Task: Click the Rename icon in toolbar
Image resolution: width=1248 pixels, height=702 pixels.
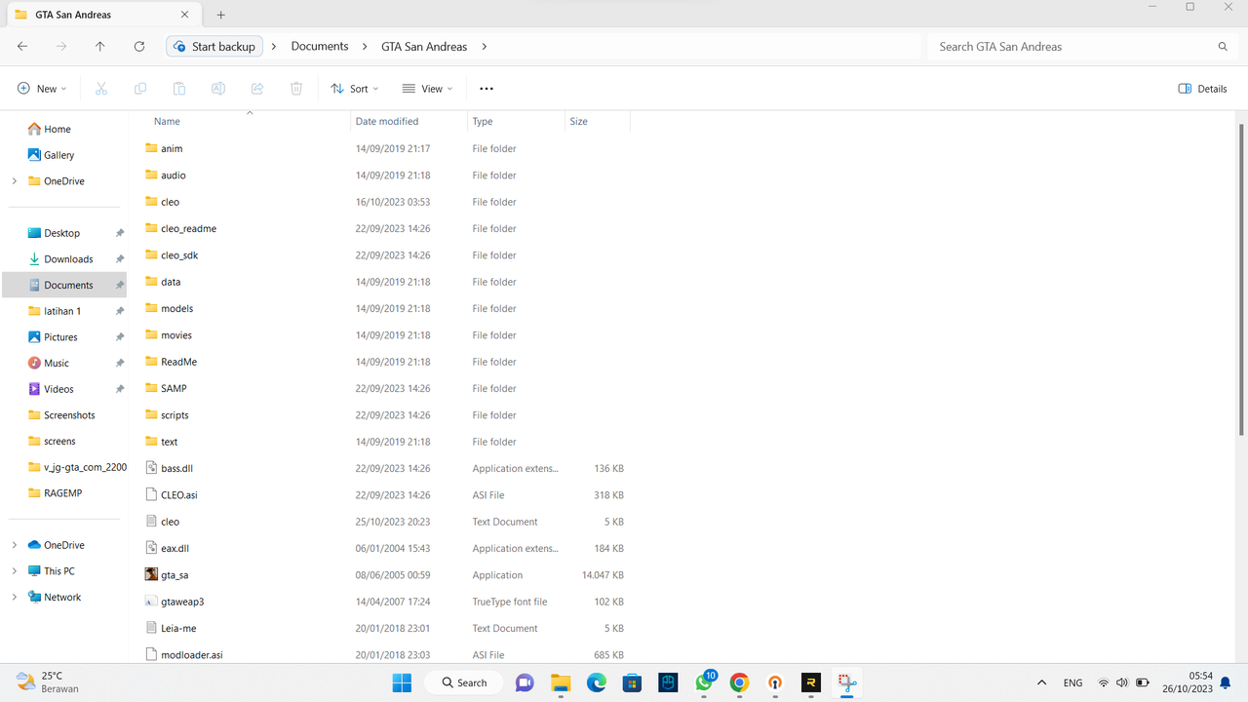Action: pyautogui.click(x=218, y=89)
